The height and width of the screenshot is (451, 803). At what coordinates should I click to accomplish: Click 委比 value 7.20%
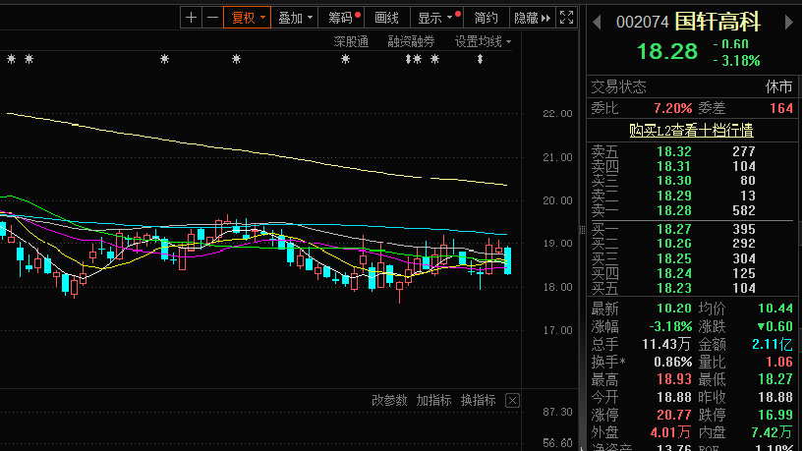click(672, 108)
